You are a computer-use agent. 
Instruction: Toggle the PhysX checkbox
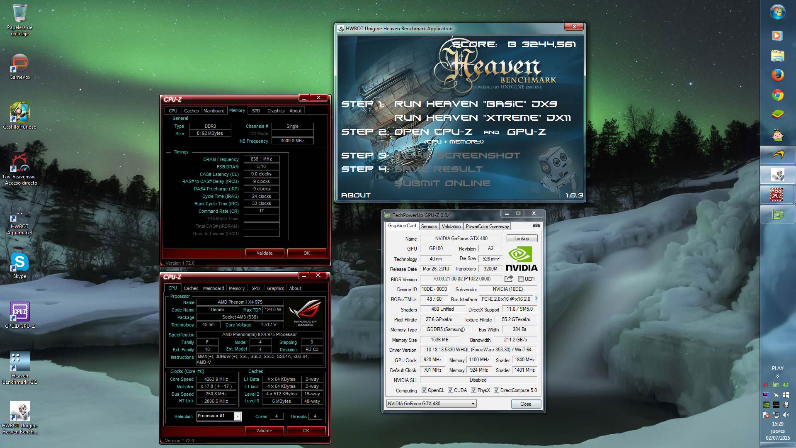click(x=473, y=390)
